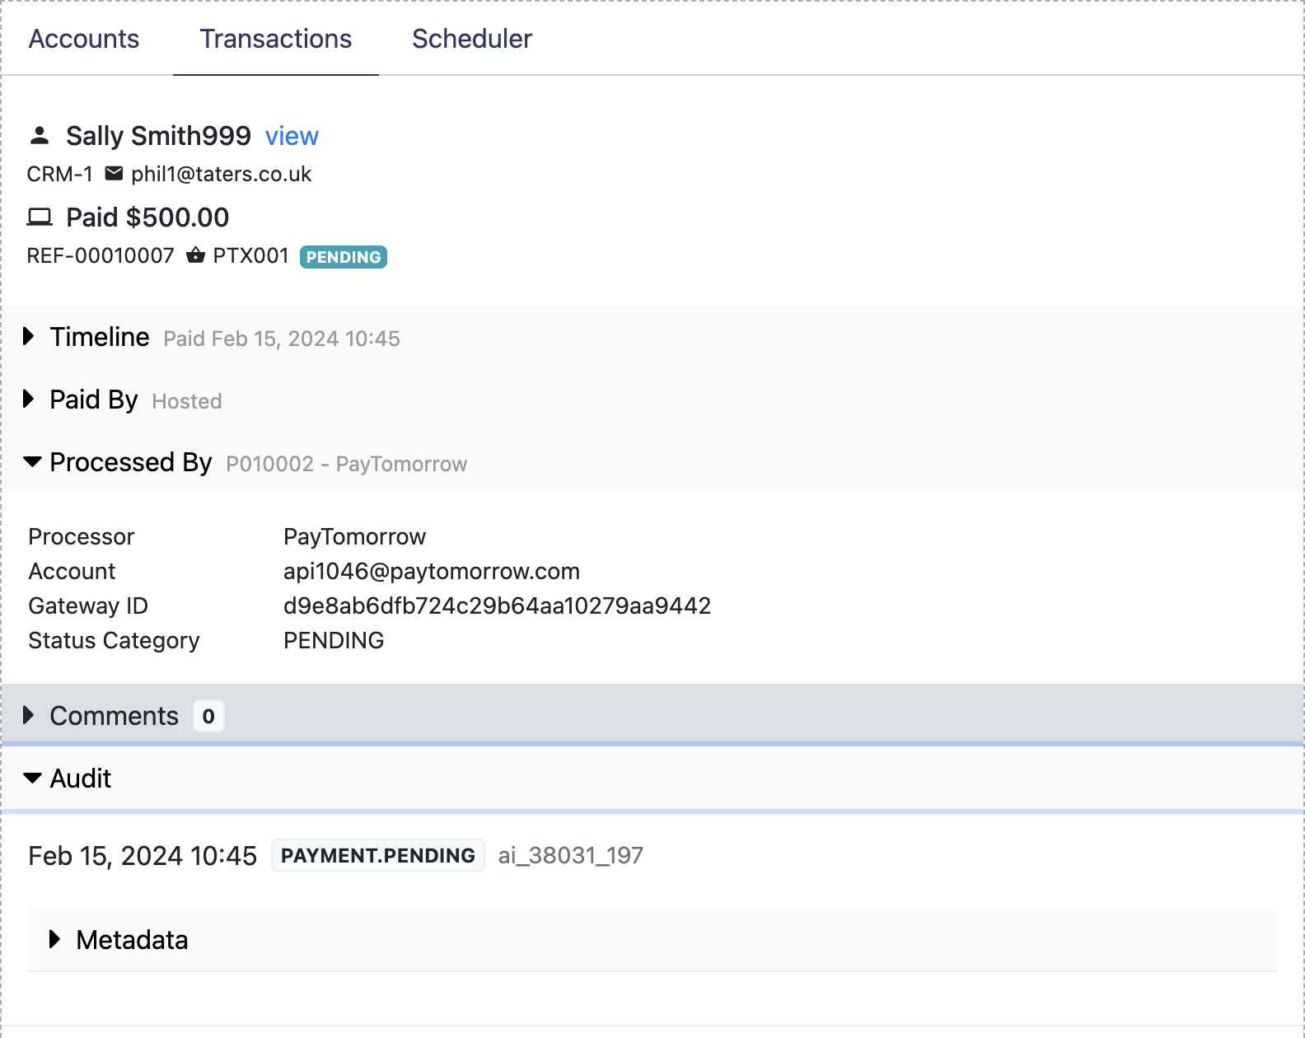The image size is (1305, 1038).
Task: Click the CRM-1 customer identifier
Action: [60, 174]
